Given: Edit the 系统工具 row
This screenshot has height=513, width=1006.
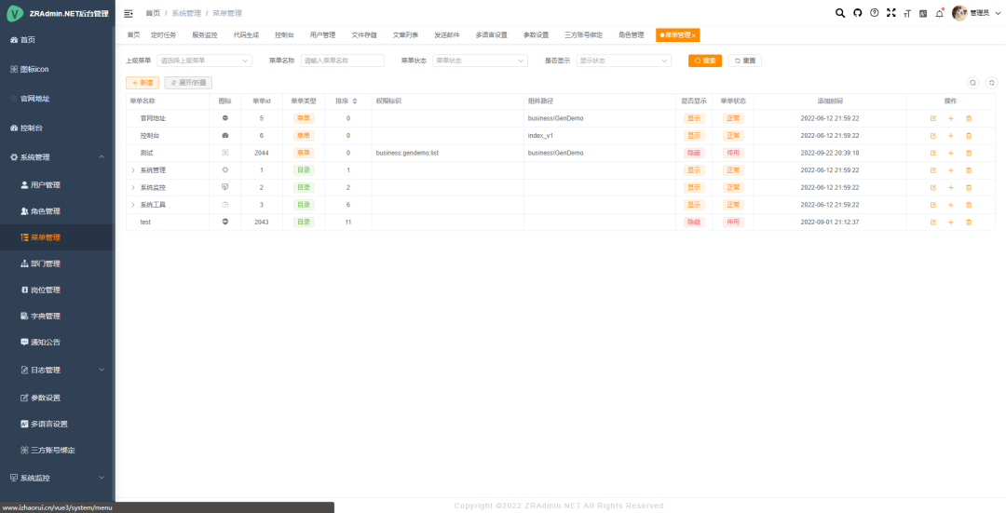Looking at the screenshot, I should 932,205.
